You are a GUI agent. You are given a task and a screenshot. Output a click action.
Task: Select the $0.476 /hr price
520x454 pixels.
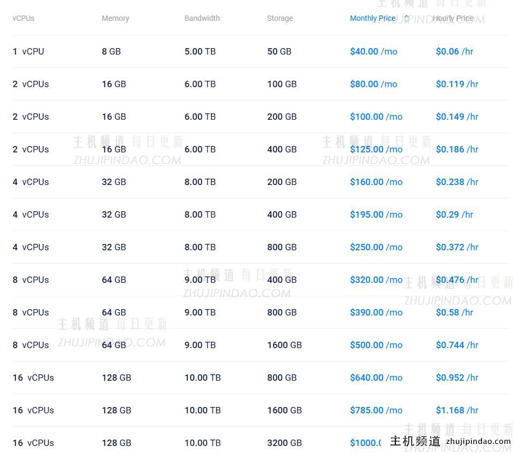pos(457,280)
